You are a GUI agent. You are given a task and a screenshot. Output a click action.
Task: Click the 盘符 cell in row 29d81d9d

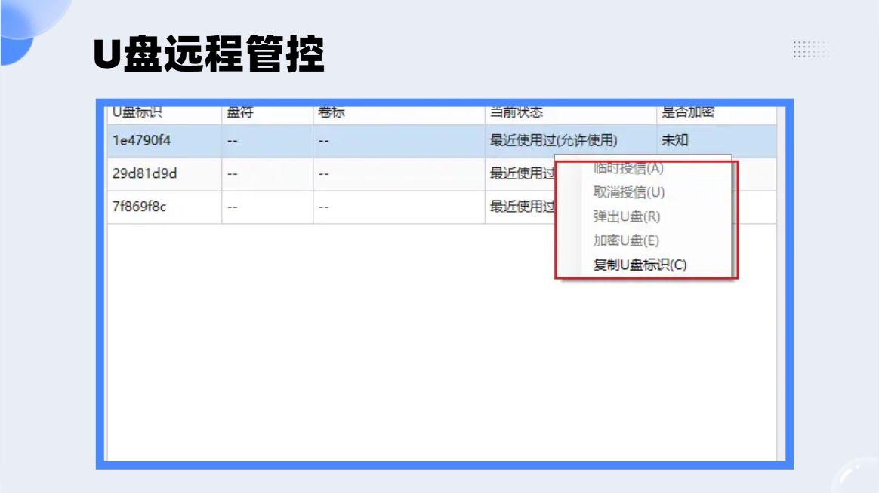click(267, 173)
